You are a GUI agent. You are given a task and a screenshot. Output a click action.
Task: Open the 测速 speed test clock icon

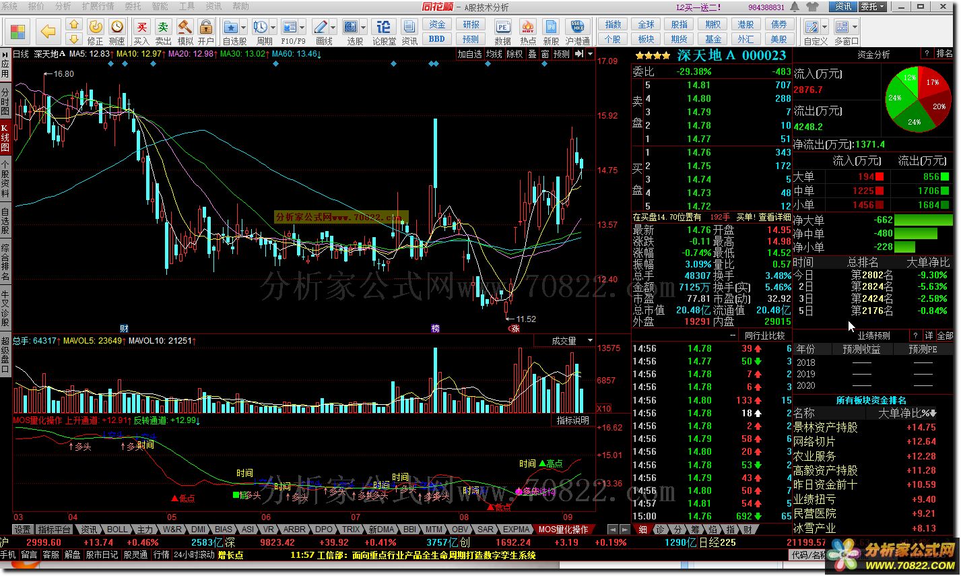[x=117, y=28]
